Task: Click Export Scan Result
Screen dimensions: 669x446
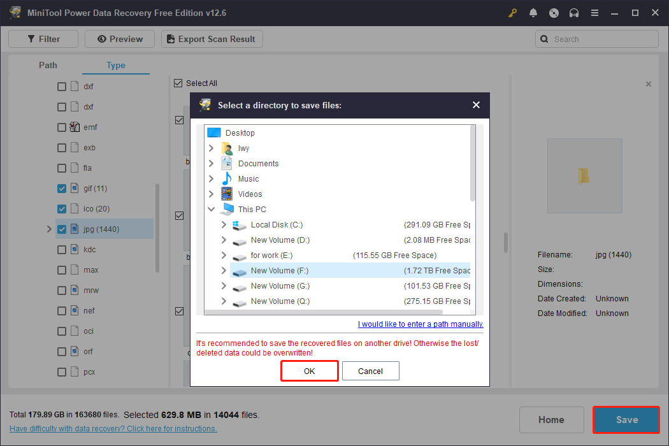Action: 212,39
